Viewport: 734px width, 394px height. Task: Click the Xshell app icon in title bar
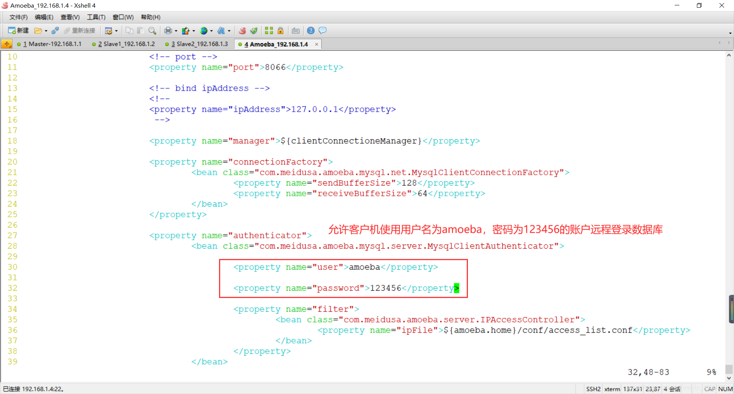point(5,5)
